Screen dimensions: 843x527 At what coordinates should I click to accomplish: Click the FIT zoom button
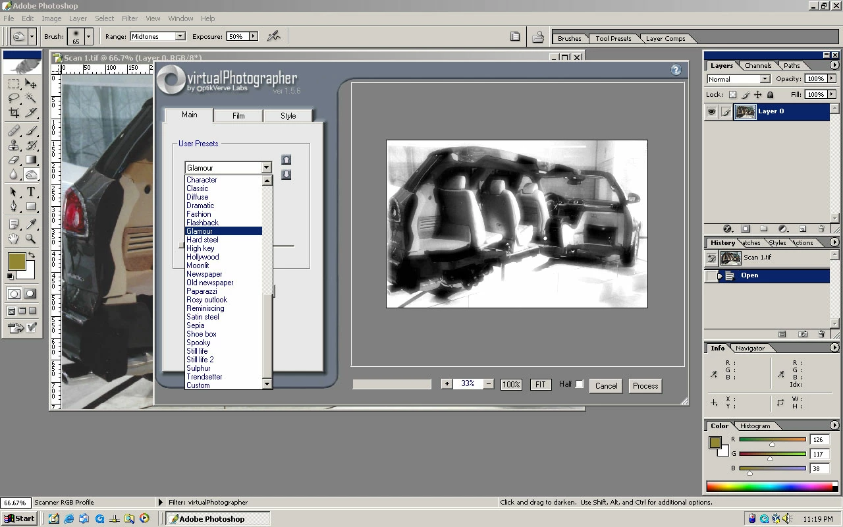click(541, 384)
